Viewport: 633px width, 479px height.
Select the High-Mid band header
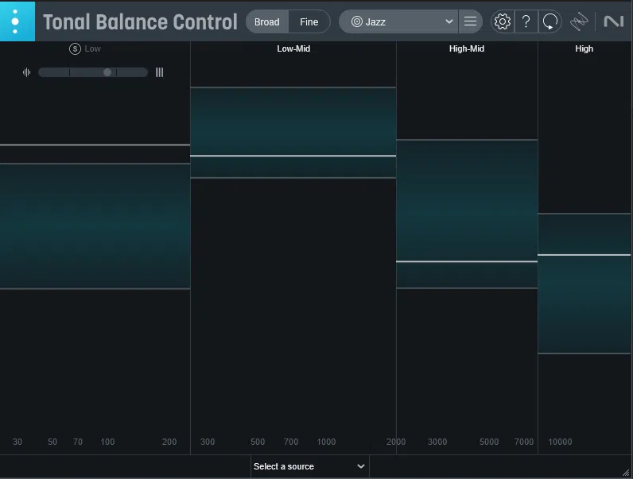click(467, 48)
